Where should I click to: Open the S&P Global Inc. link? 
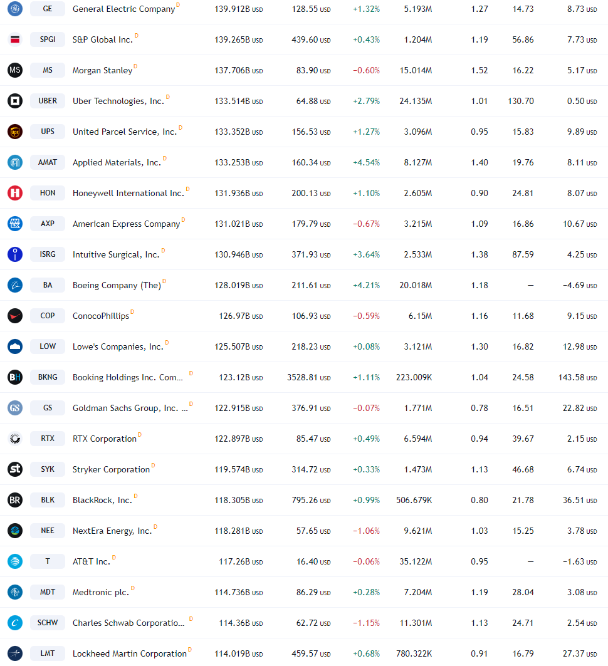(x=102, y=39)
